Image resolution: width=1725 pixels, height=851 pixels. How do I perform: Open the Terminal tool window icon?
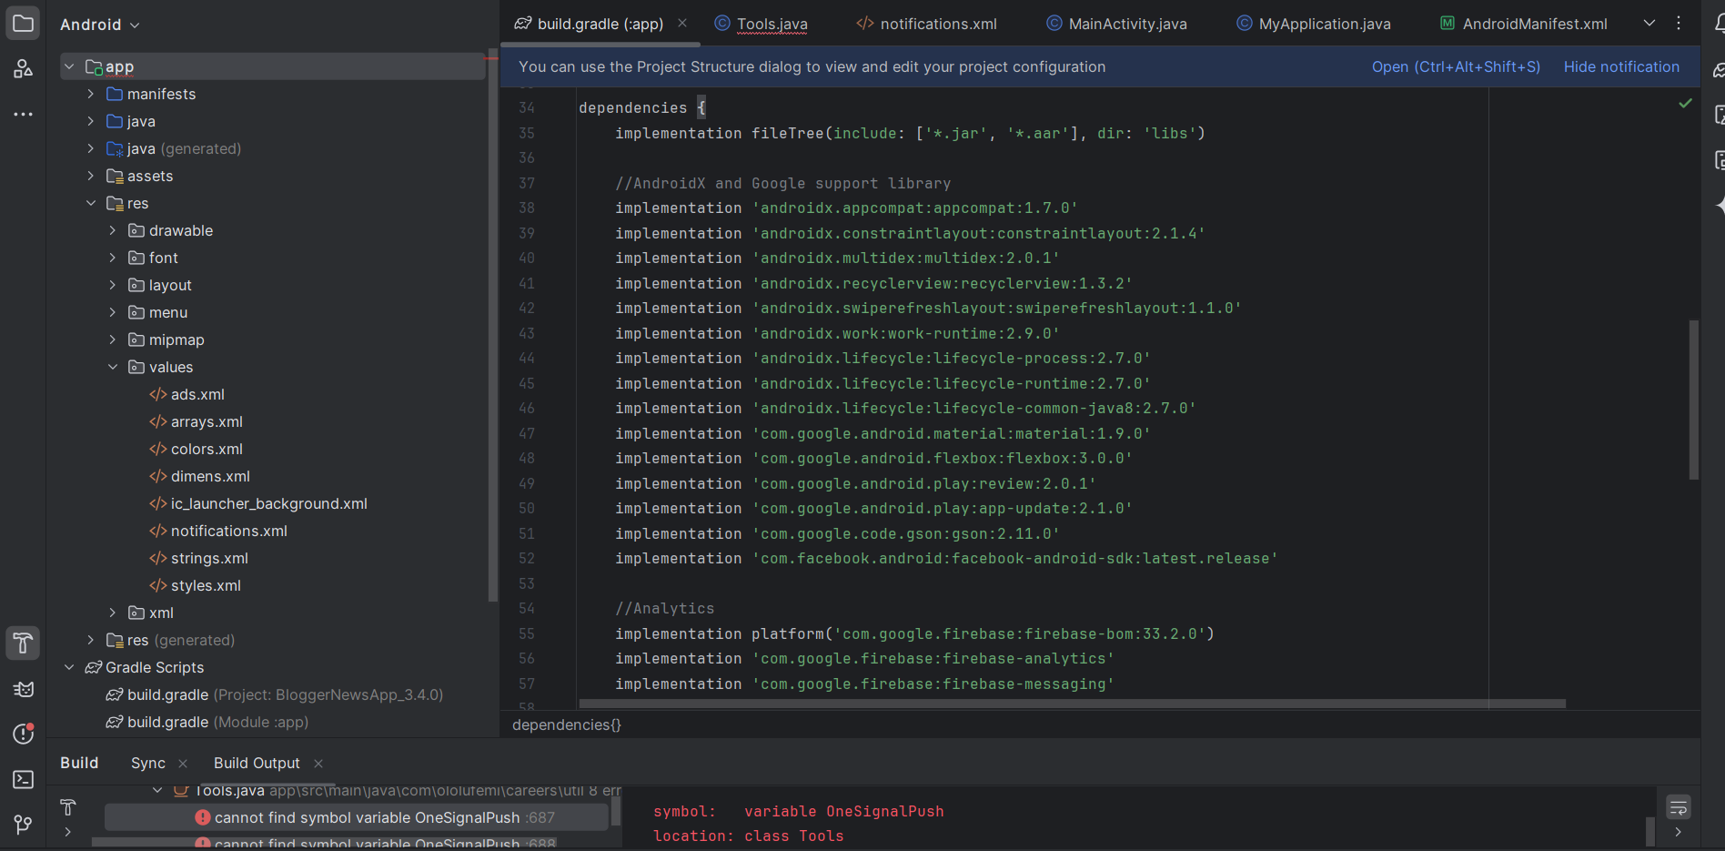23,779
